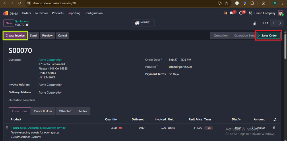
Task: Open the Chrome profile N avatar
Action: [x=275, y=3]
